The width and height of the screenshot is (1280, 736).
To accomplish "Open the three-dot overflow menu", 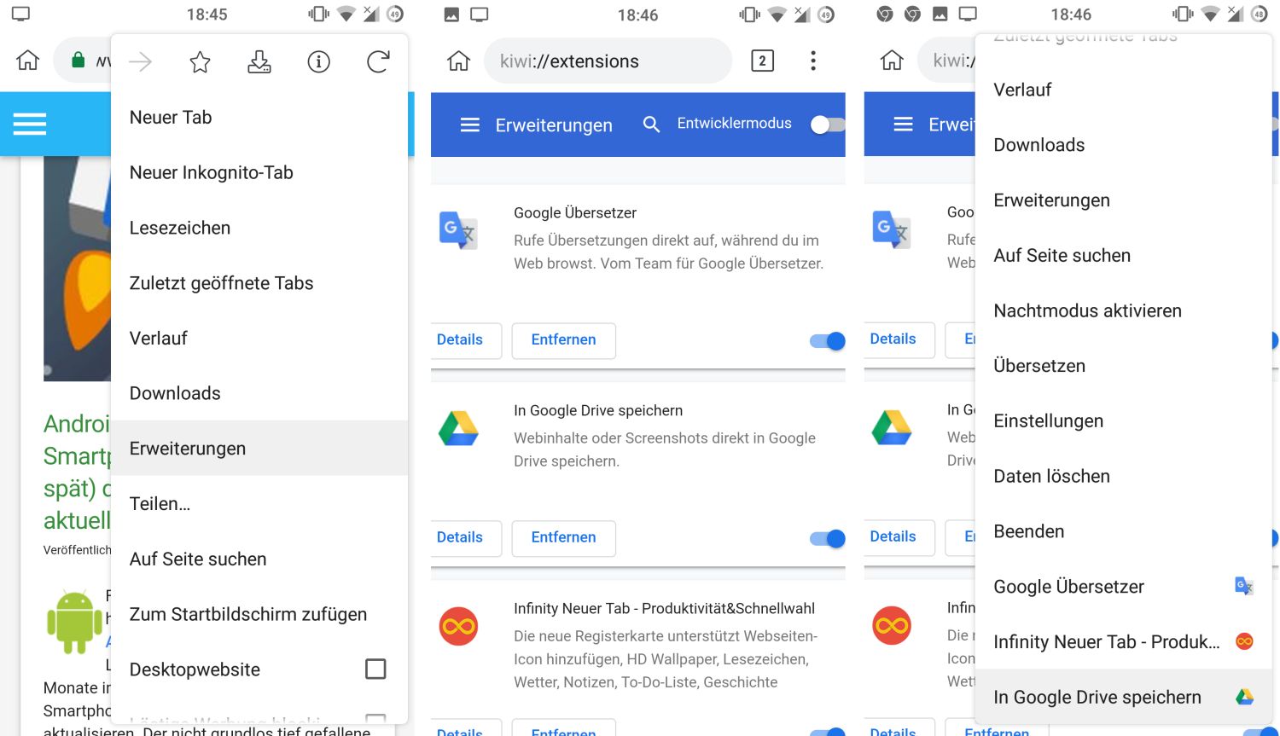I will pyautogui.click(x=812, y=61).
